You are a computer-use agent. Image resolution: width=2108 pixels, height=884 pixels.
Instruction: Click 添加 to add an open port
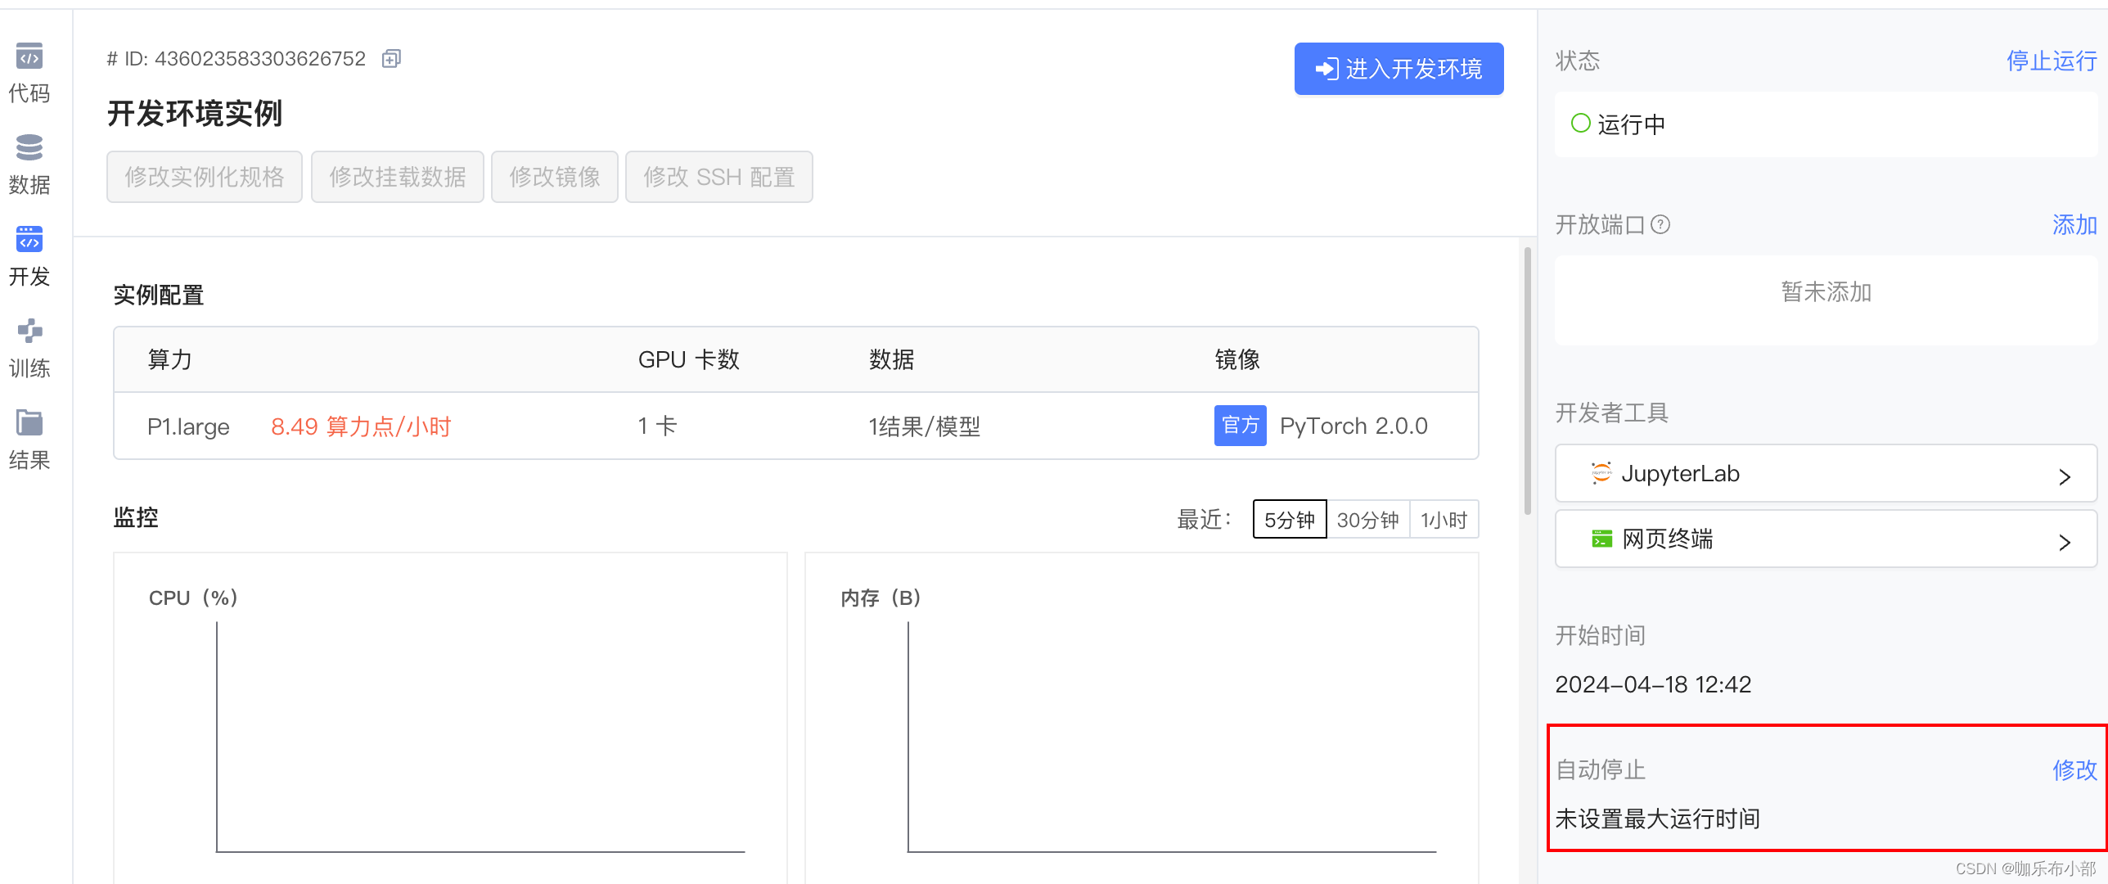(2074, 224)
